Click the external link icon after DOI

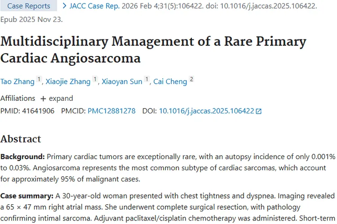pyautogui.click(x=258, y=111)
